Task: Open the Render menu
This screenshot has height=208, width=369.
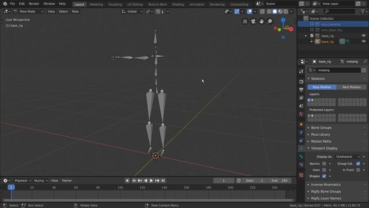Action: [x=34, y=4]
